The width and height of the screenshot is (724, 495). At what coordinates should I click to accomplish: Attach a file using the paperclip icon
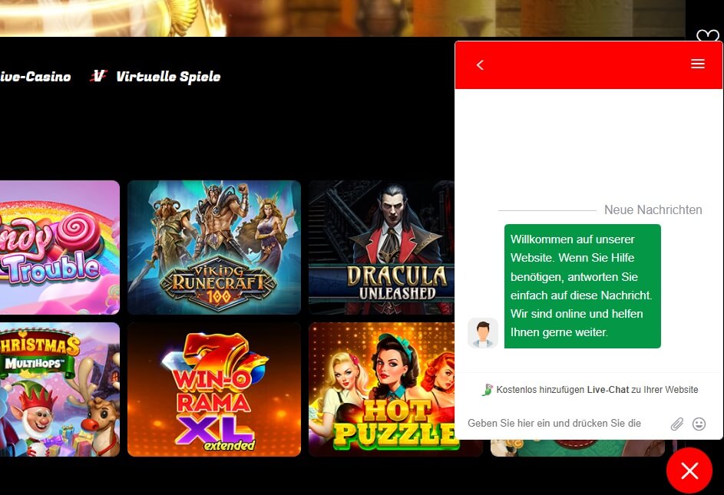click(677, 424)
